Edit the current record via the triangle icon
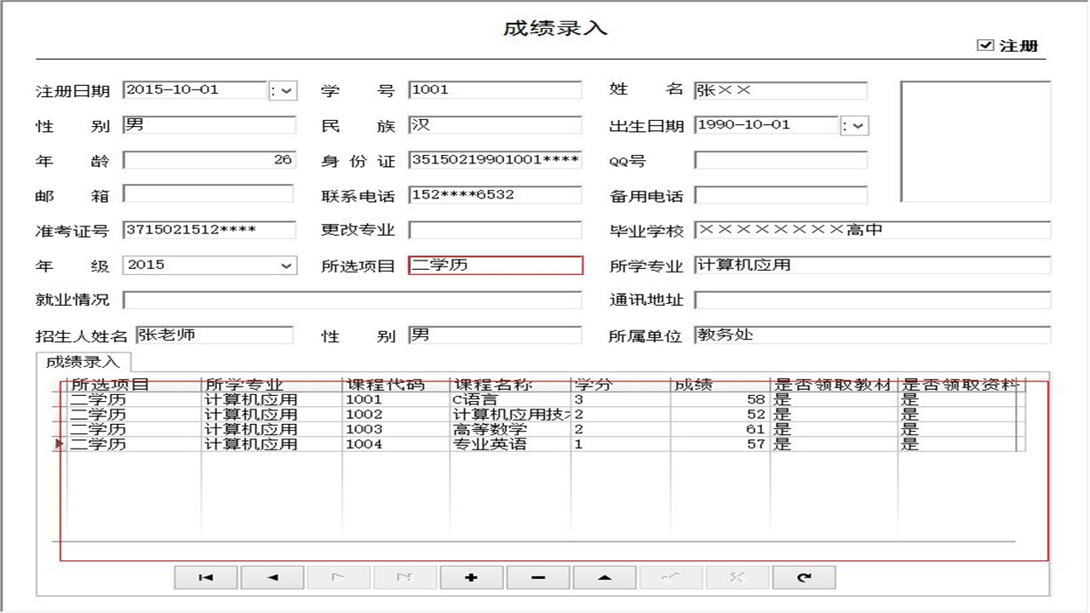 [x=603, y=576]
